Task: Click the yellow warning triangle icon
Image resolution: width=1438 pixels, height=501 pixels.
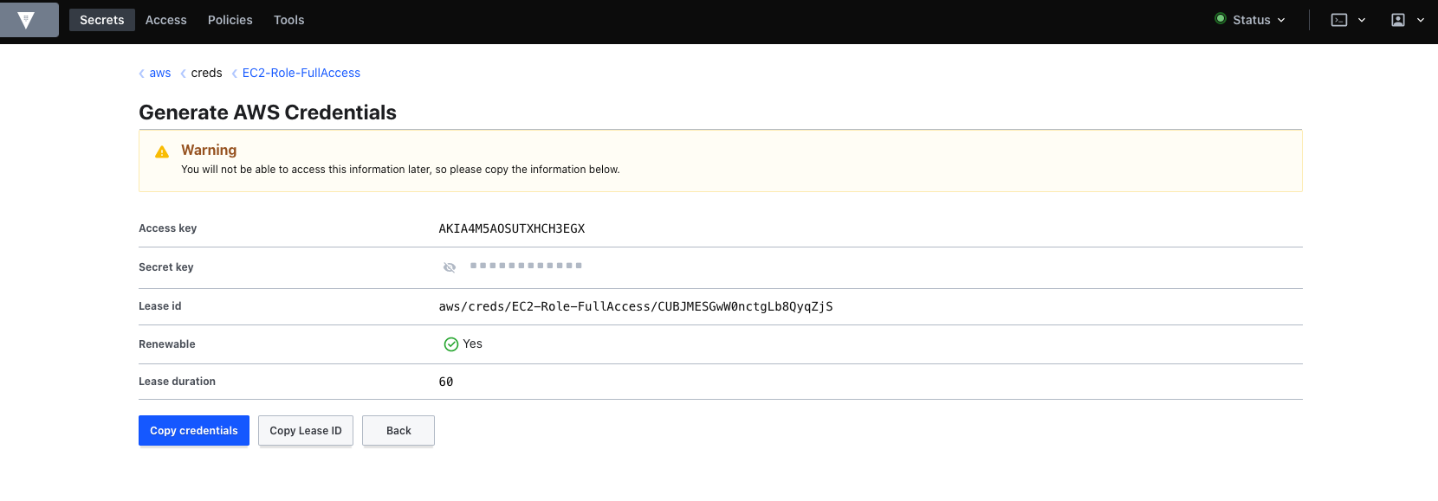Action: pyautogui.click(x=162, y=152)
